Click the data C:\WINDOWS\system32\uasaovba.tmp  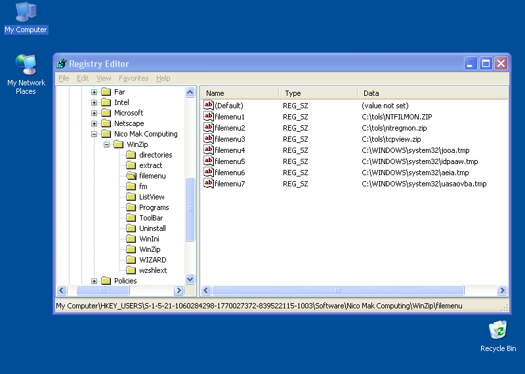point(424,184)
